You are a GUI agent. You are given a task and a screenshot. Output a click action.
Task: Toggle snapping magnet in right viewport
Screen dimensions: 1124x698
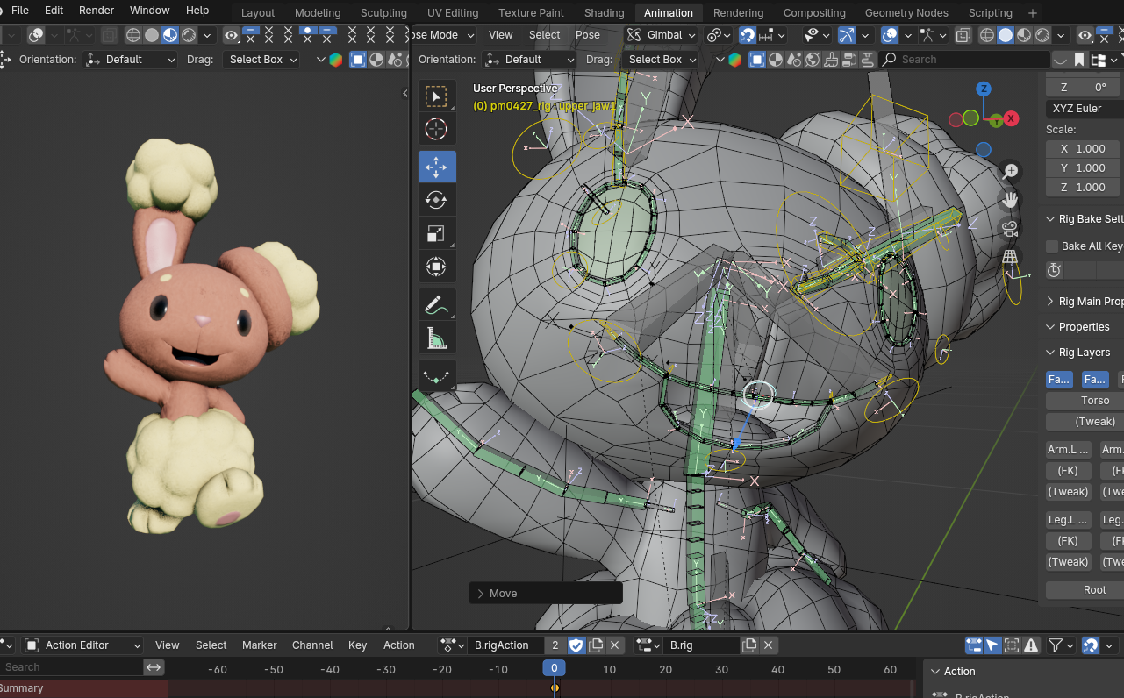(747, 35)
